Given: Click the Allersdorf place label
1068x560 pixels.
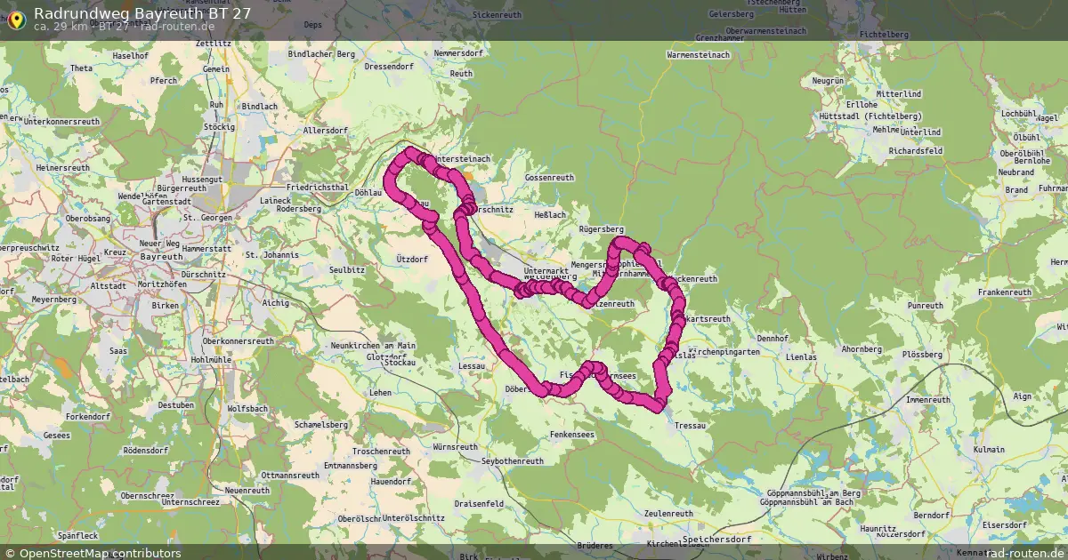Looking at the screenshot, I should [x=325, y=130].
